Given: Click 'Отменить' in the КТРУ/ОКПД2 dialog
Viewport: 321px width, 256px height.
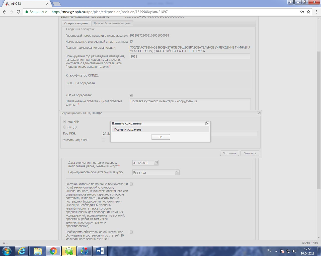Looking at the screenshot, I should click(250, 153).
